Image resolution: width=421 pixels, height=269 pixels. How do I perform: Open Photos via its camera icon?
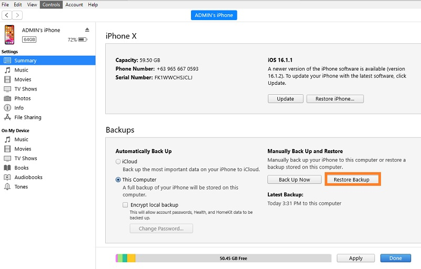click(x=8, y=98)
